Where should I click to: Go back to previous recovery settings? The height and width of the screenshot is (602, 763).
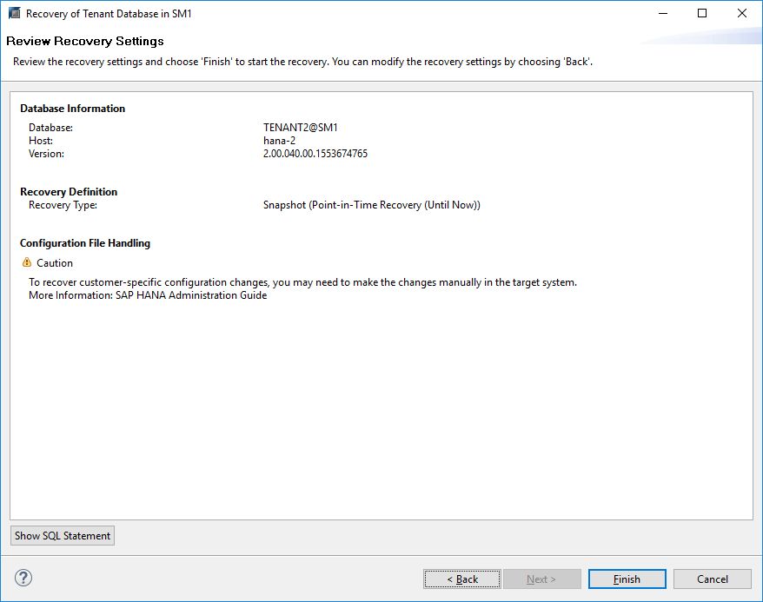tap(462, 579)
